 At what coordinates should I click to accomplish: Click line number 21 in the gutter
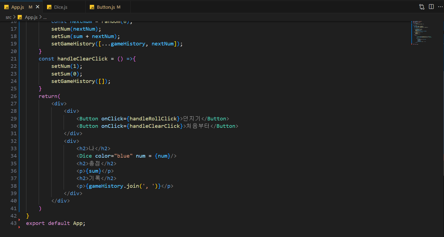tap(14, 59)
